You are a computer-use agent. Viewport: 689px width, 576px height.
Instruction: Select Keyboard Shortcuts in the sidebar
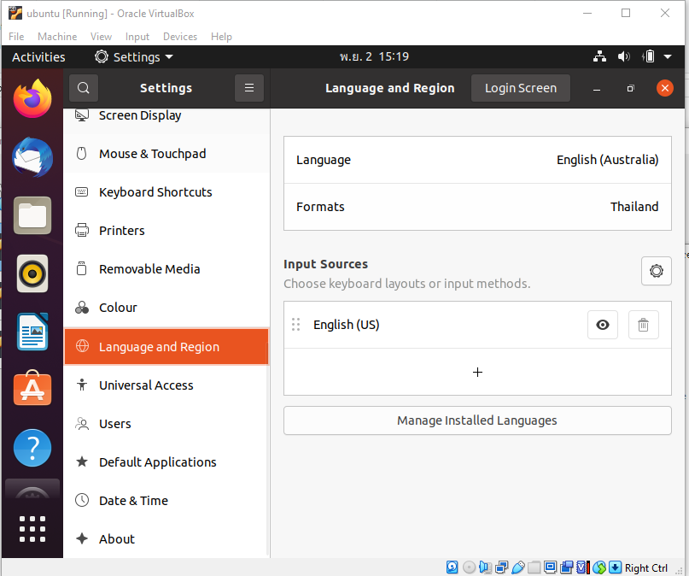[155, 192]
